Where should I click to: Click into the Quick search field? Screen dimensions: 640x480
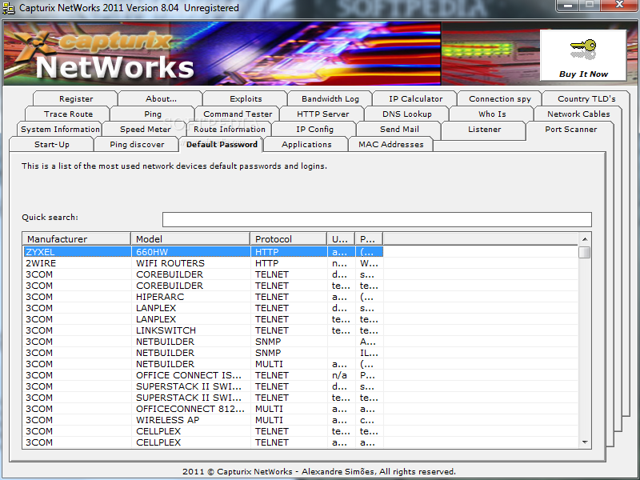pyautogui.click(x=377, y=219)
